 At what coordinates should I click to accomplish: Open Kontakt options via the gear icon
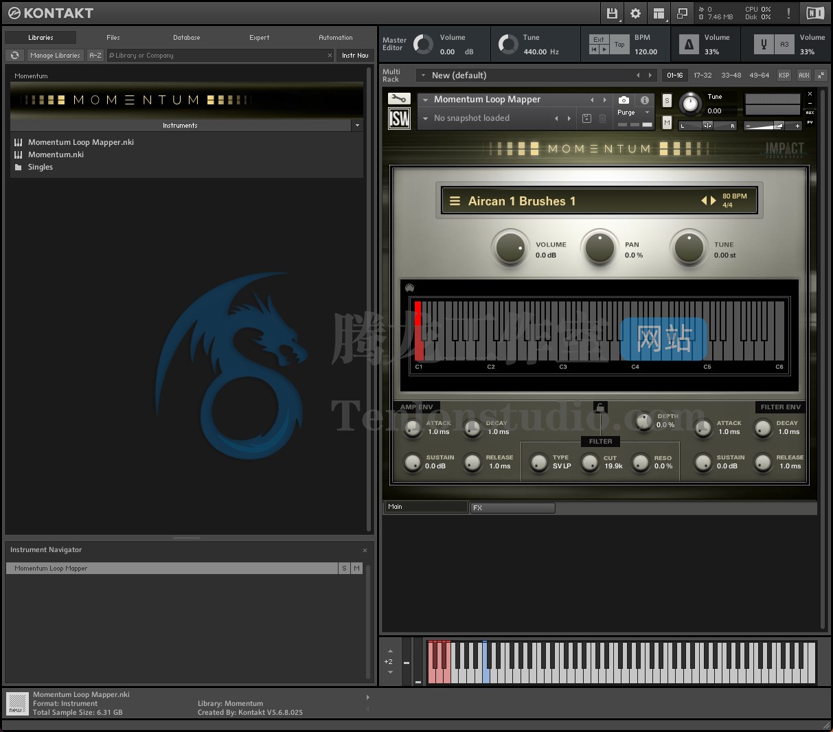[635, 13]
